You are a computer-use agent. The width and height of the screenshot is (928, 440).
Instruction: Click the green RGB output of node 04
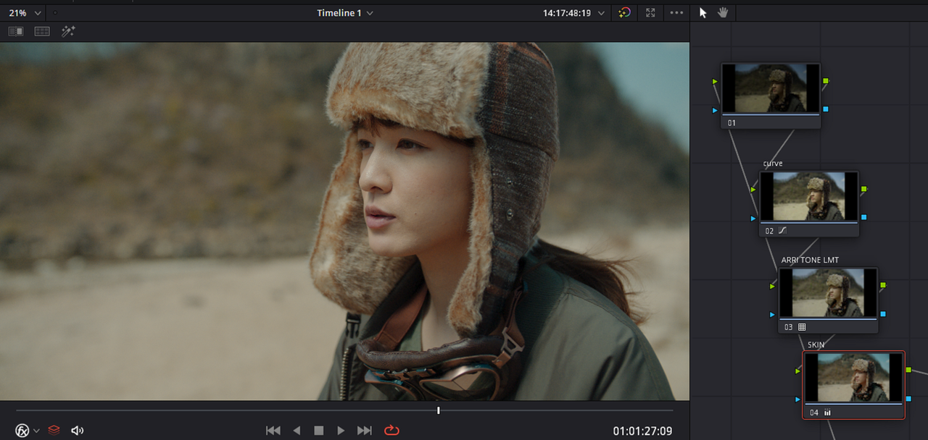click(x=908, y=370)
